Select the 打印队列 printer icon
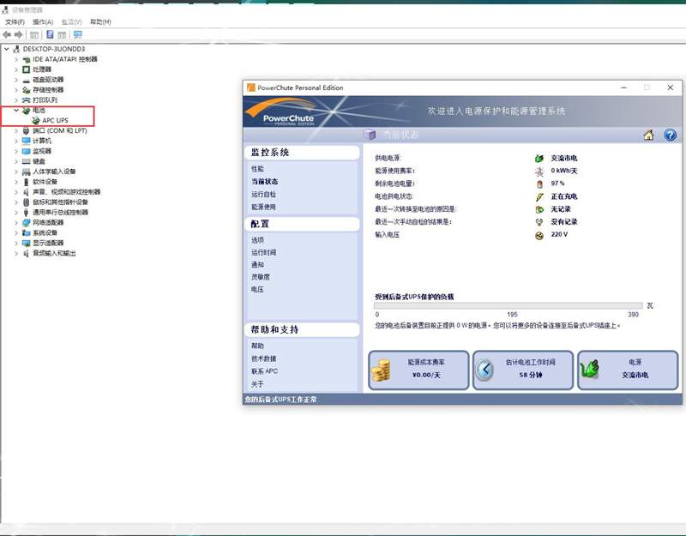Image resolution: width=686 pixels, height=536 pixels. coord(27,100)
